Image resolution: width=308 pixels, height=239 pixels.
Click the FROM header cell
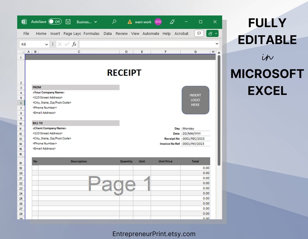76,87
